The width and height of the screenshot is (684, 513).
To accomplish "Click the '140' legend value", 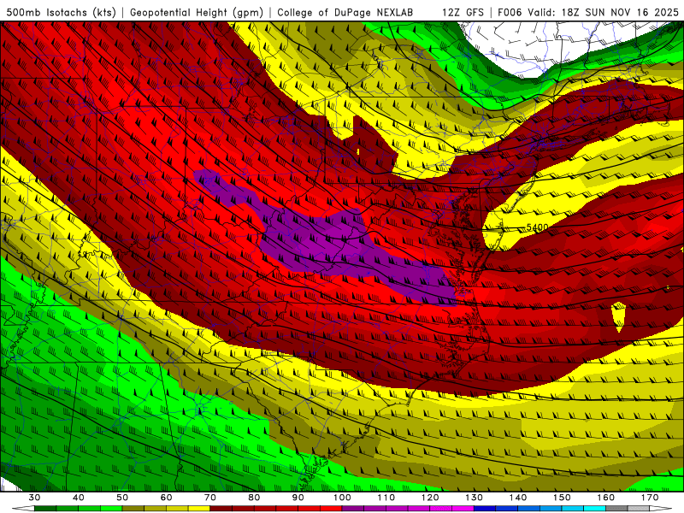I will click(518, 498).
